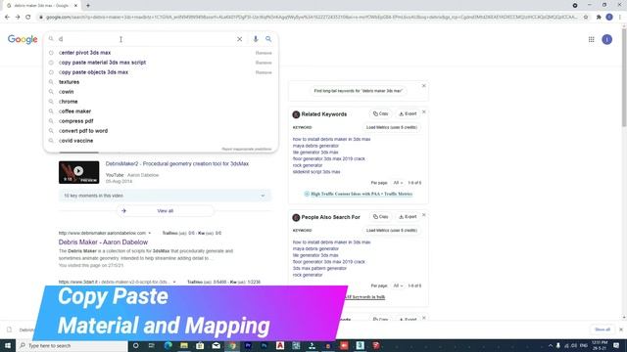This screenshot has height=352, width=627.
Task: Click View all videos button
Action: click(166, 211)
